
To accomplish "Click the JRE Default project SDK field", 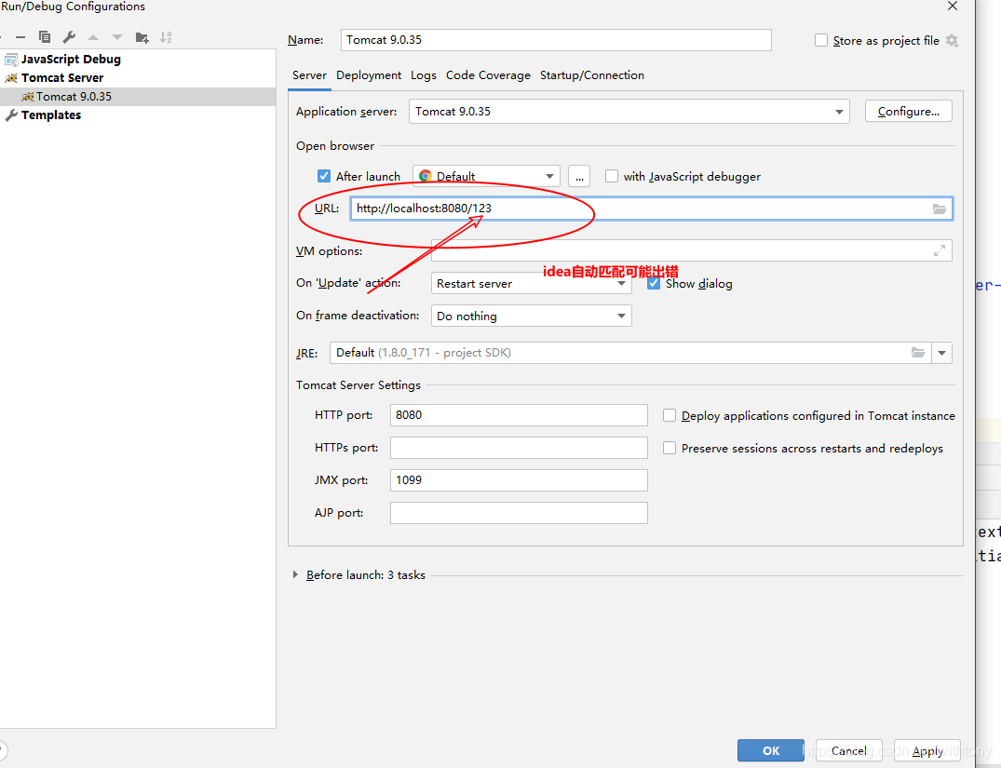I will click(x=630, y=353).
